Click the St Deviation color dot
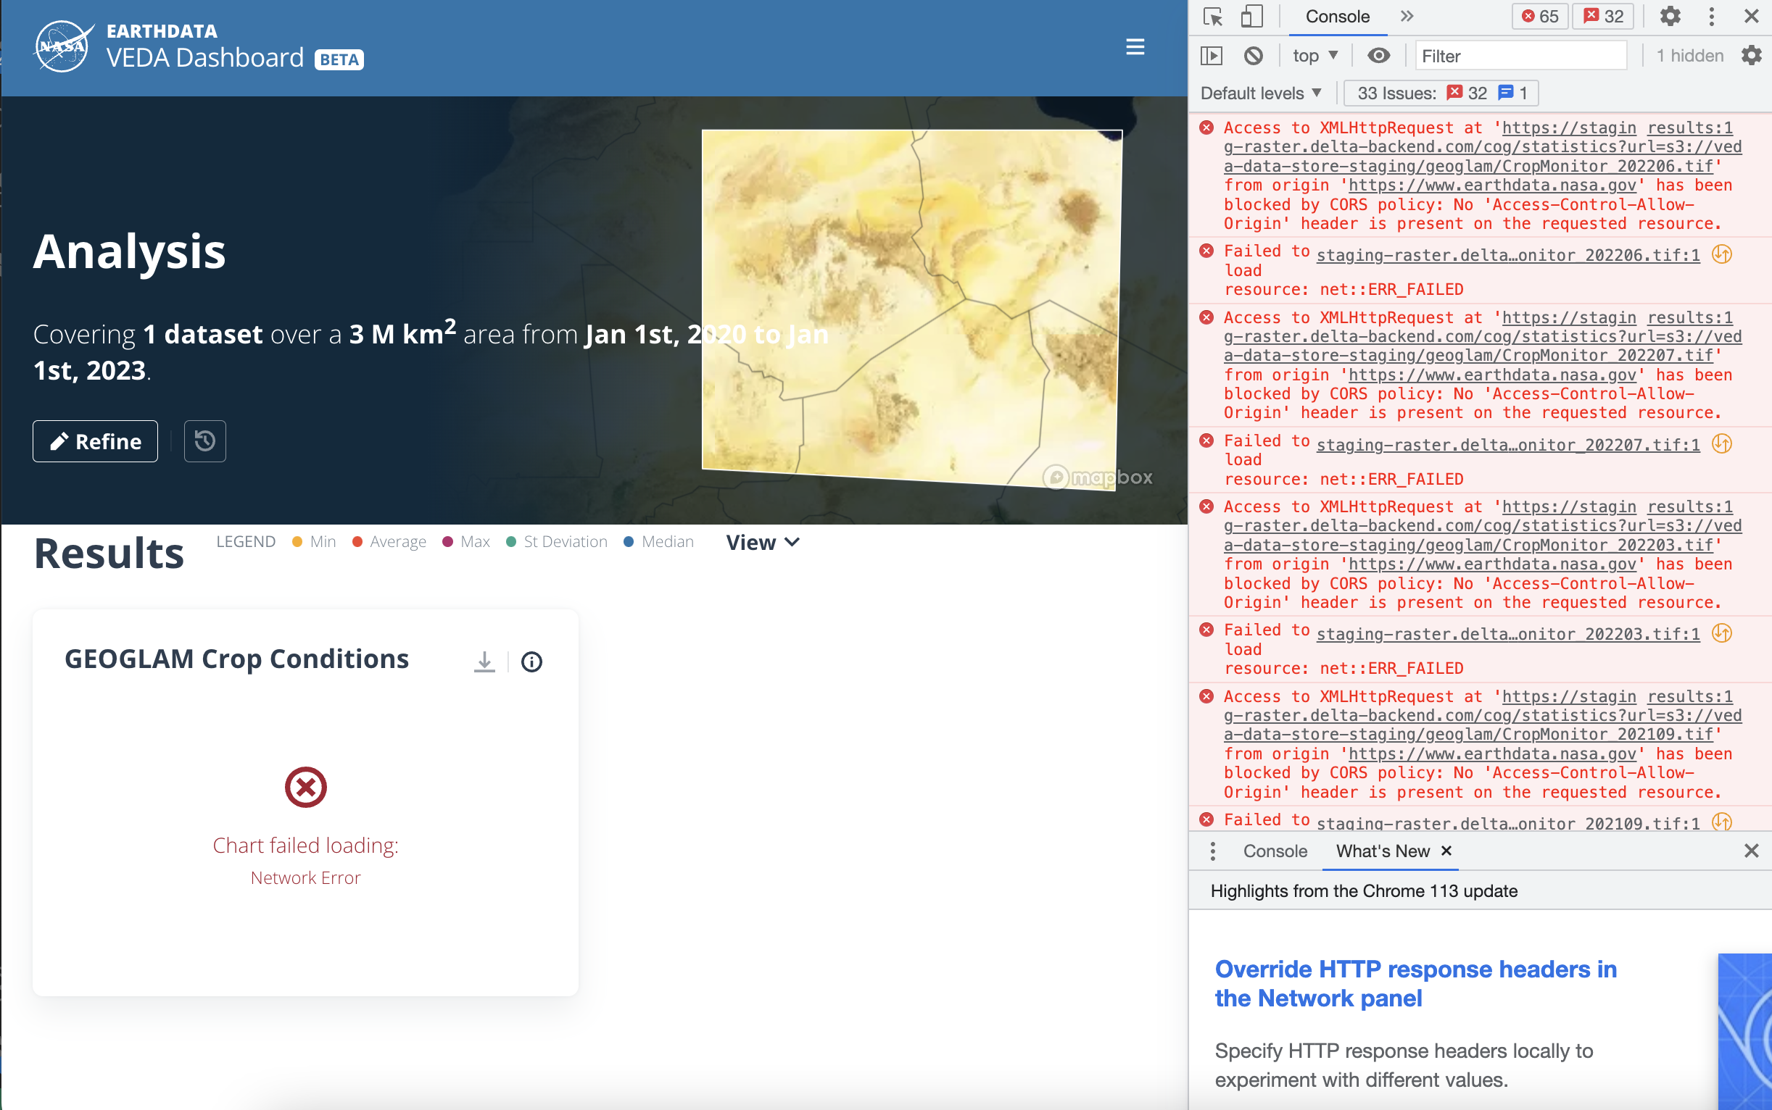1772x1110 pixels. pos(512,542)
